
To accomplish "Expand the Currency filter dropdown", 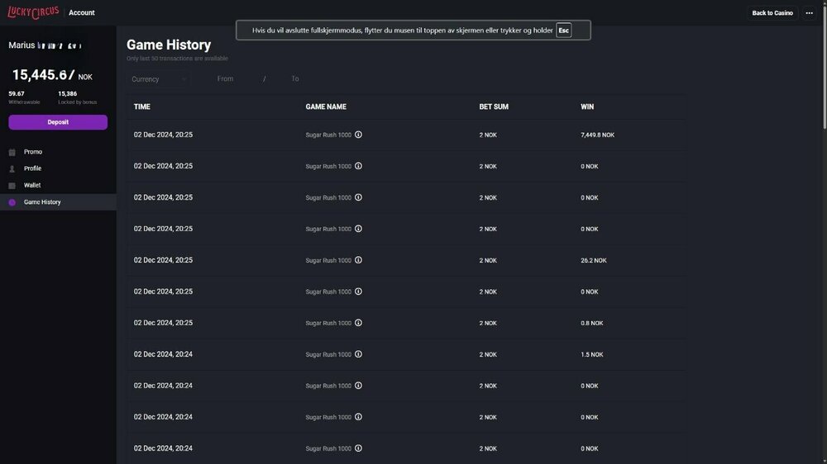I will pos(159,79).
